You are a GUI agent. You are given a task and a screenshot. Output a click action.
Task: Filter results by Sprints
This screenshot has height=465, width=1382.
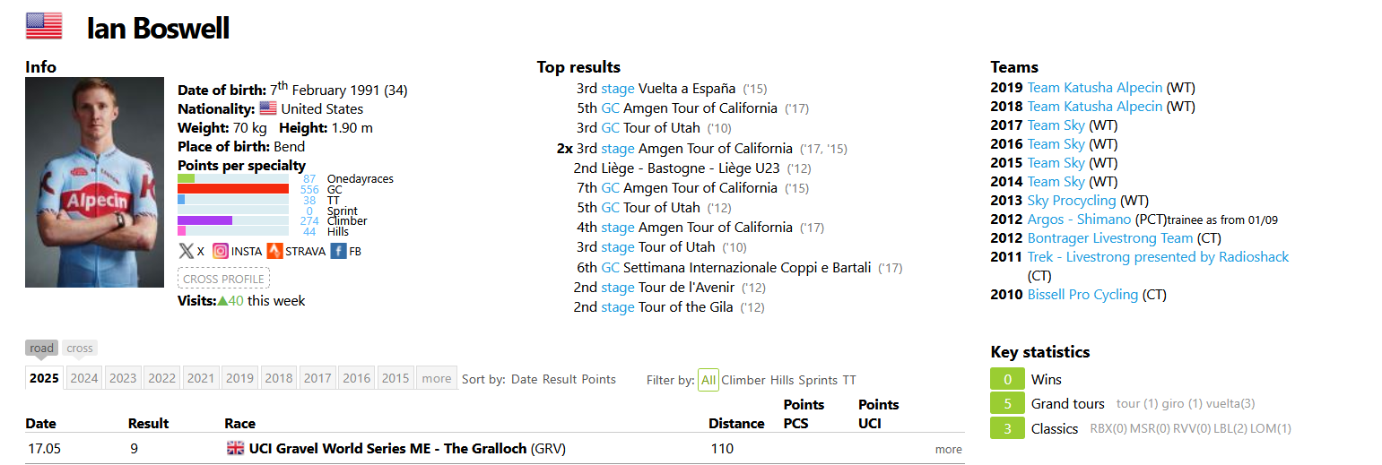tap(818, 380)
